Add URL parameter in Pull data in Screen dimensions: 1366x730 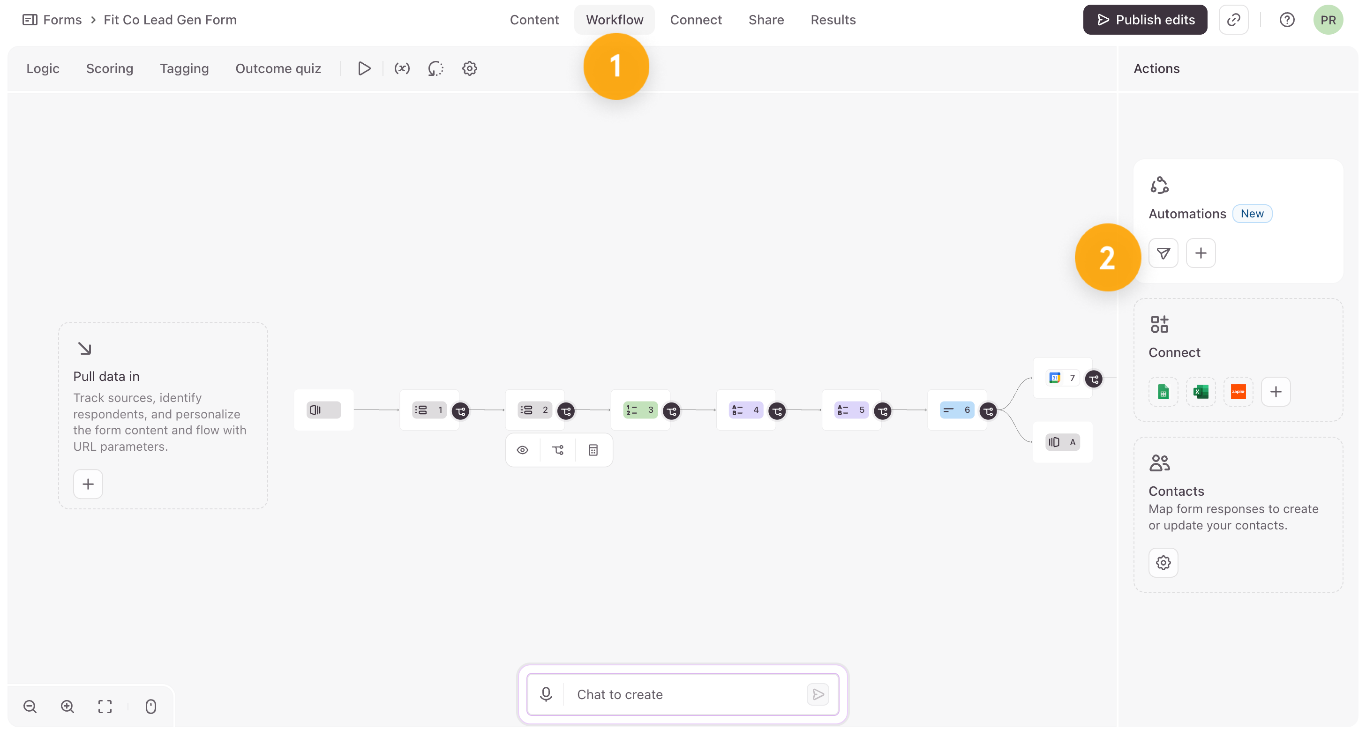tap(88, 484)
